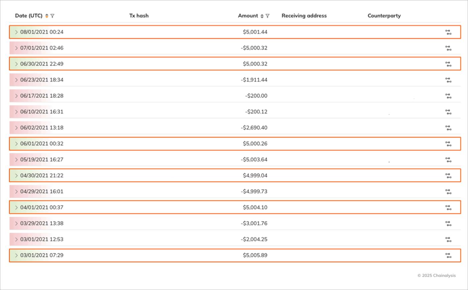This screenshot has height=290, width=468.
Task: Click the $5,000.26 amount cell
Action: tap(255, 144)
